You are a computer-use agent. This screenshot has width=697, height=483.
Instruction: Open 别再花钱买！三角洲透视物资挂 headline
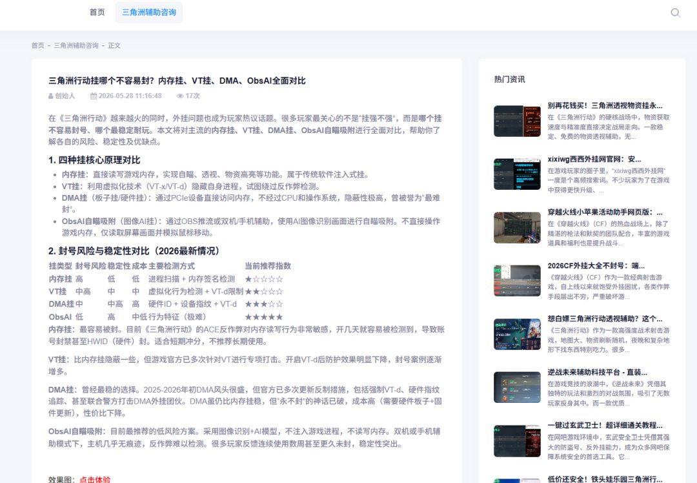click(605, 106)
